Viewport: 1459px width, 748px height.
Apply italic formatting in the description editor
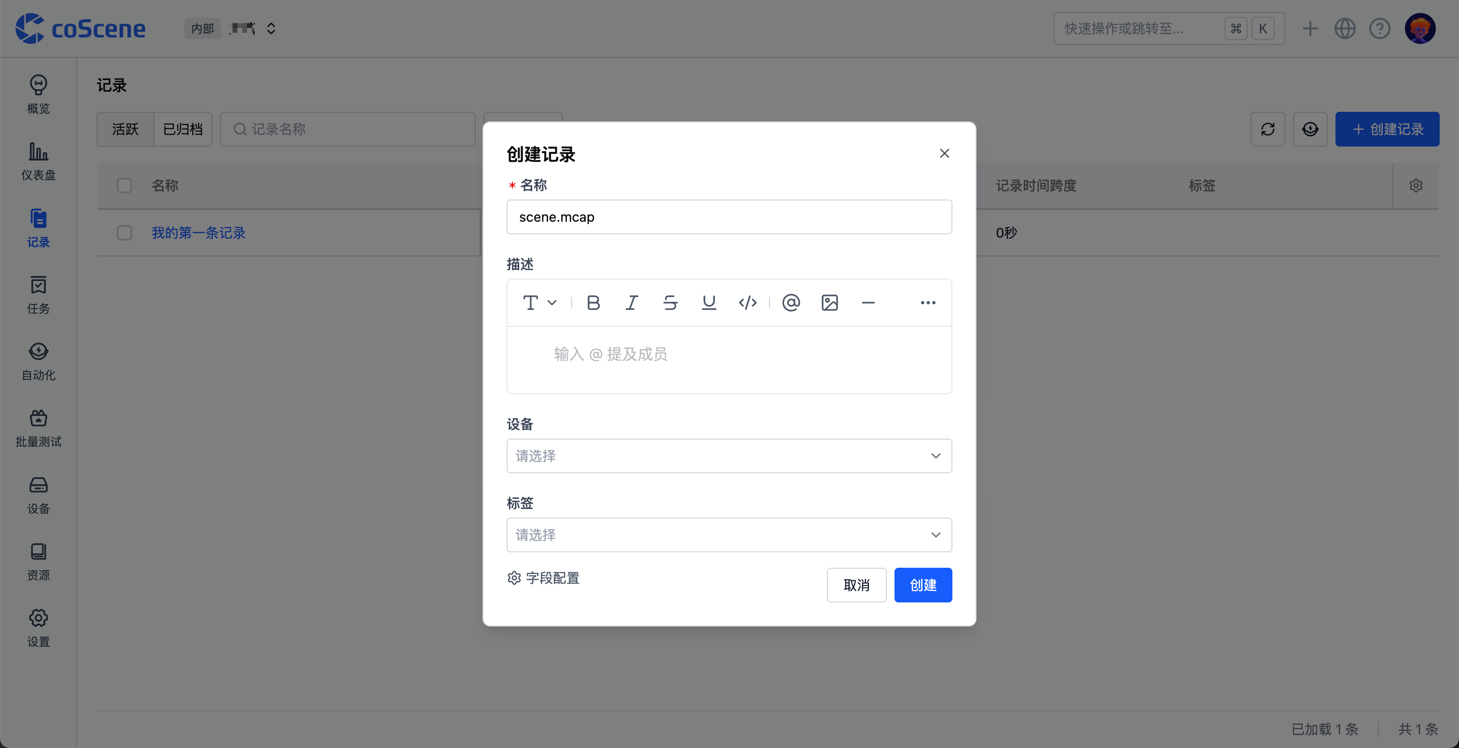pyautogui.click(x=632, y=303)
